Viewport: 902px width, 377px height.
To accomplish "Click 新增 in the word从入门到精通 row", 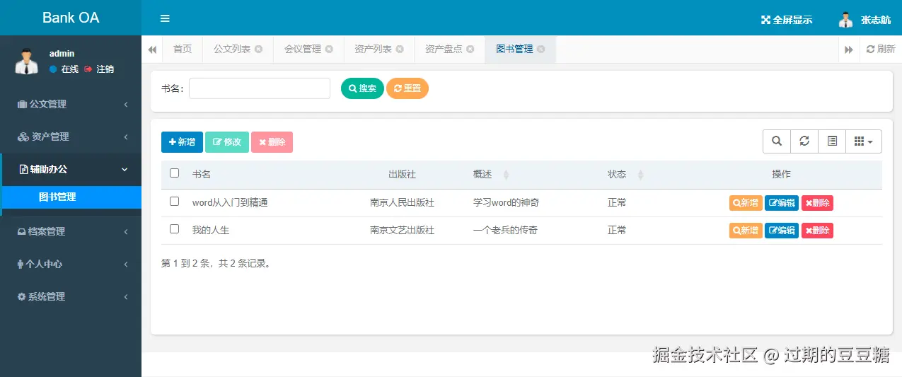I will [746, 203].
